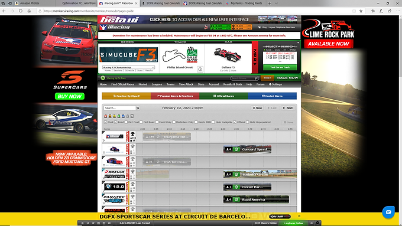Open the Leagues menu
402x226 pixels.
coord(157,84)
